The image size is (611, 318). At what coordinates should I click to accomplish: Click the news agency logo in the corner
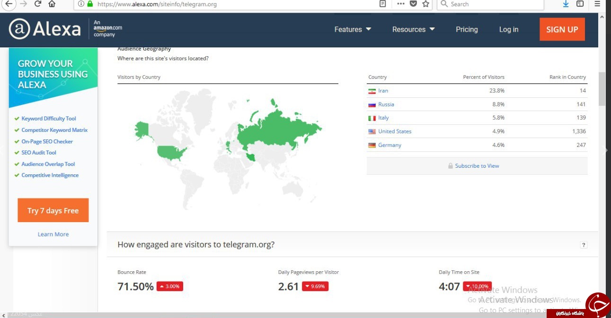pos(597,305)
